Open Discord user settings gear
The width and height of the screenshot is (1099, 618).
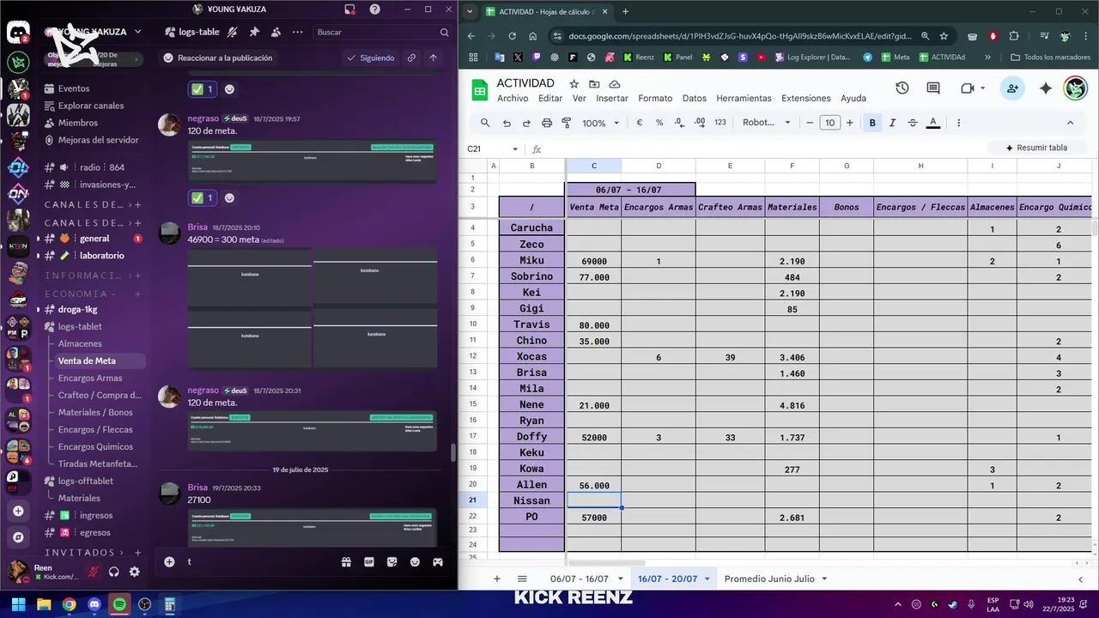135,572
